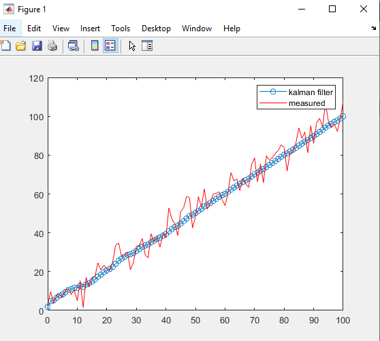Image resolution: width=380 pixels, height=341 pixels.
Task: Dock the figure using the corner arrow
Action: tap(373, 29)
